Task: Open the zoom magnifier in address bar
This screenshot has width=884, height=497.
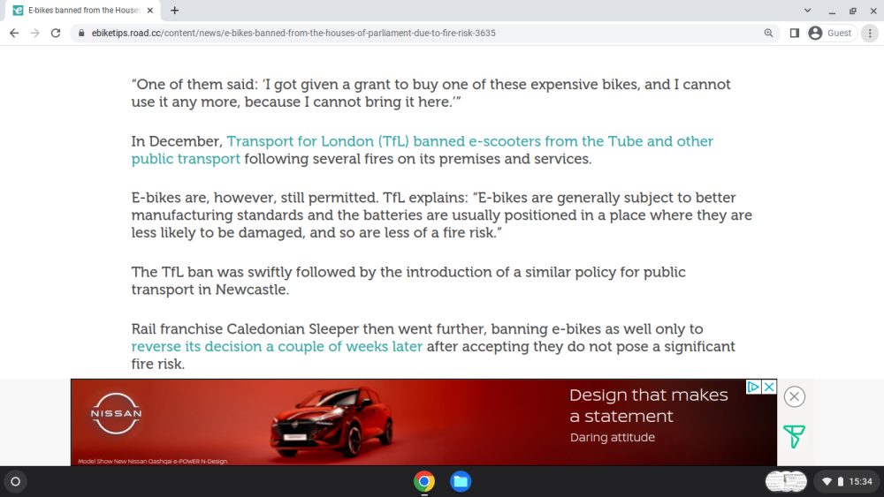Action: pyautogui.click(x=768, y=34)
